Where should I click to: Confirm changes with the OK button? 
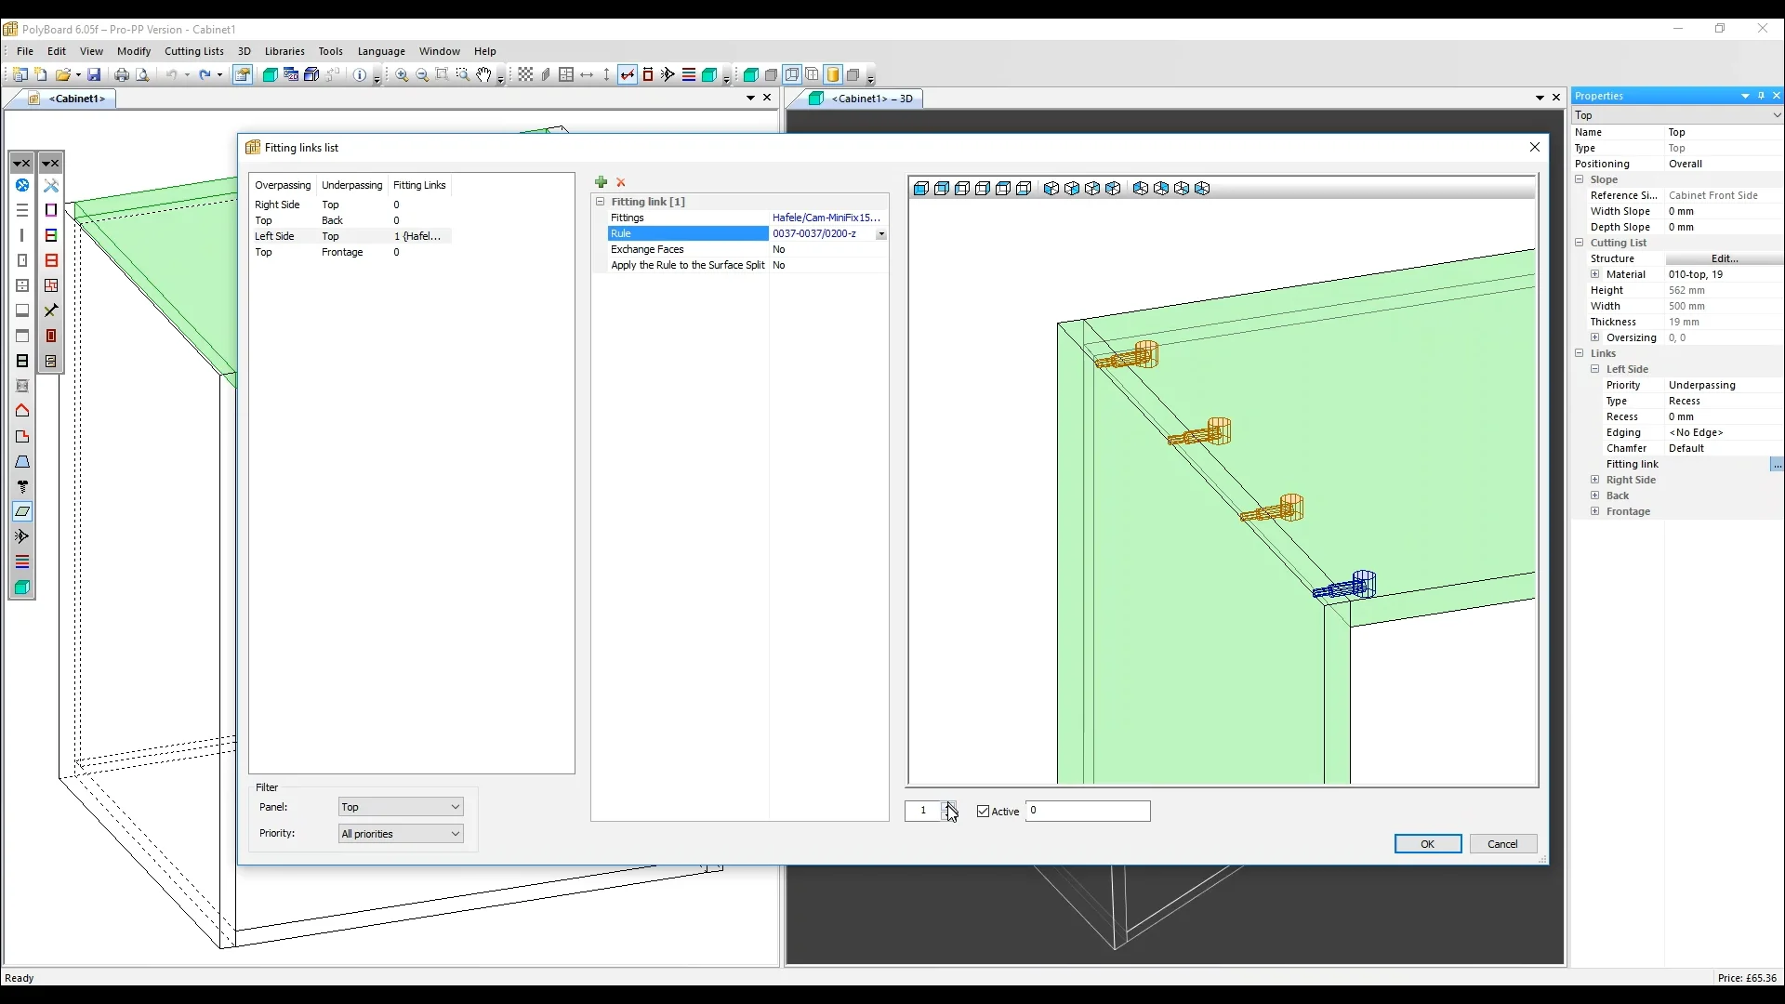tap(1427, 843)
